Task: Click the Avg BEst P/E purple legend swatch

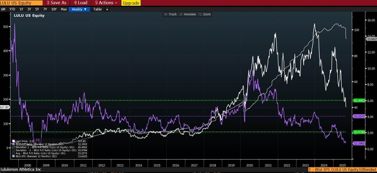Action: pos(13,153)
